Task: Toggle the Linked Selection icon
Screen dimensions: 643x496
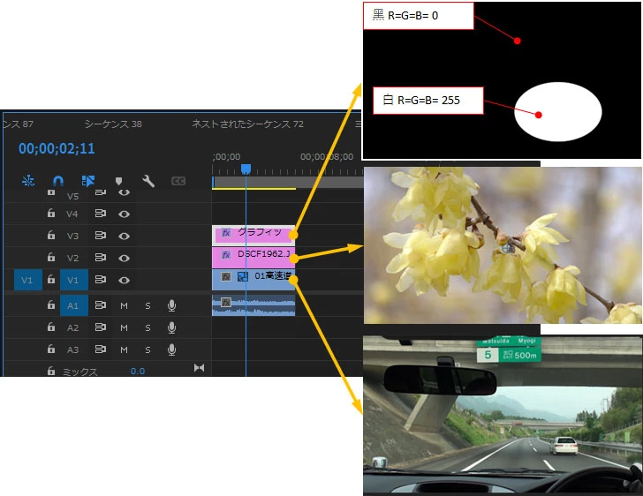Action: [x=88, y=181]
